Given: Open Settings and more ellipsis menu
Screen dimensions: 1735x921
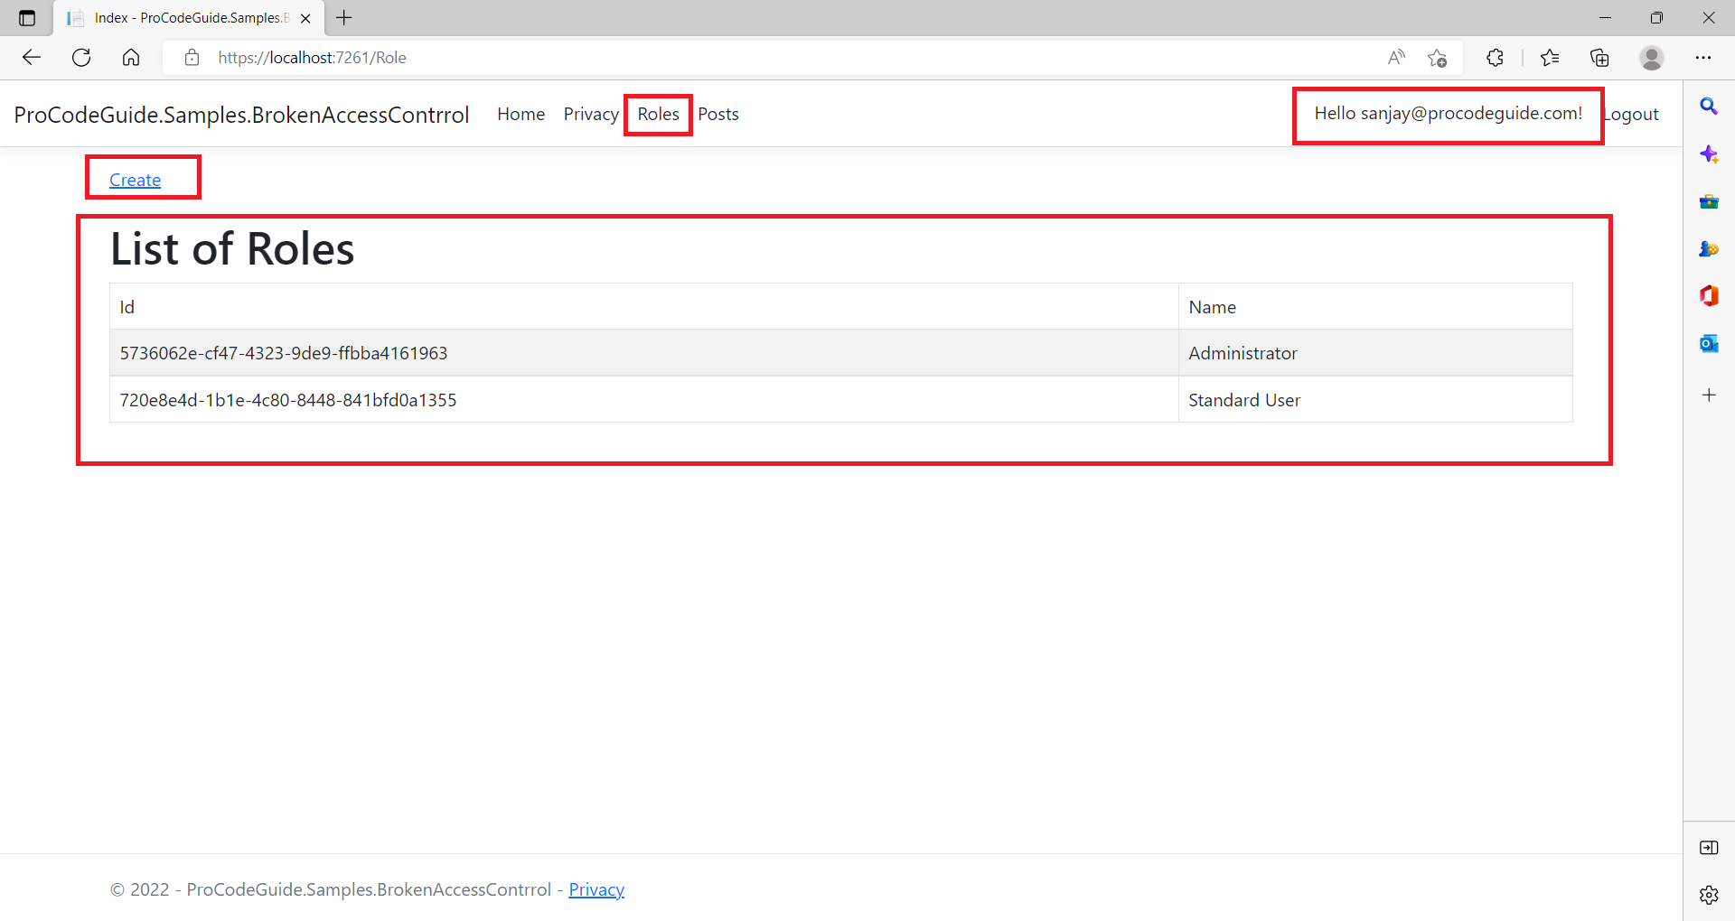Looking at the screenshot, I should (1703, 58).
